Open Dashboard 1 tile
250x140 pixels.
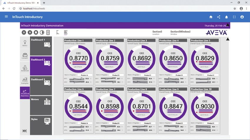point(41,46)
